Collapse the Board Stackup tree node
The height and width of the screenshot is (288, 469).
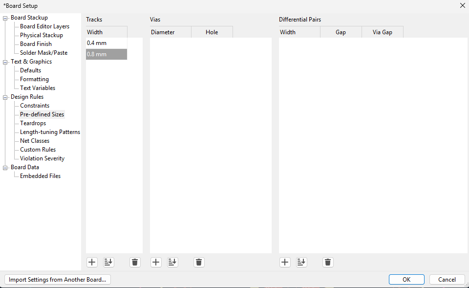pos(6,18)
